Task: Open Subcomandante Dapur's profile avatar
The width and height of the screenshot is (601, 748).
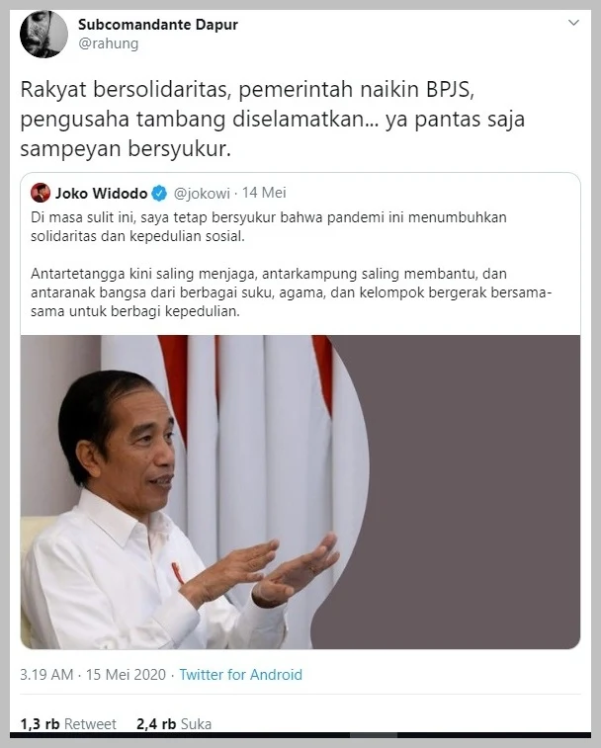Action: point(43,34)
